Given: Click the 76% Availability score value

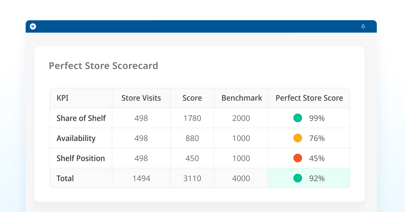Looking at the screenshot, I should point(317,138).
